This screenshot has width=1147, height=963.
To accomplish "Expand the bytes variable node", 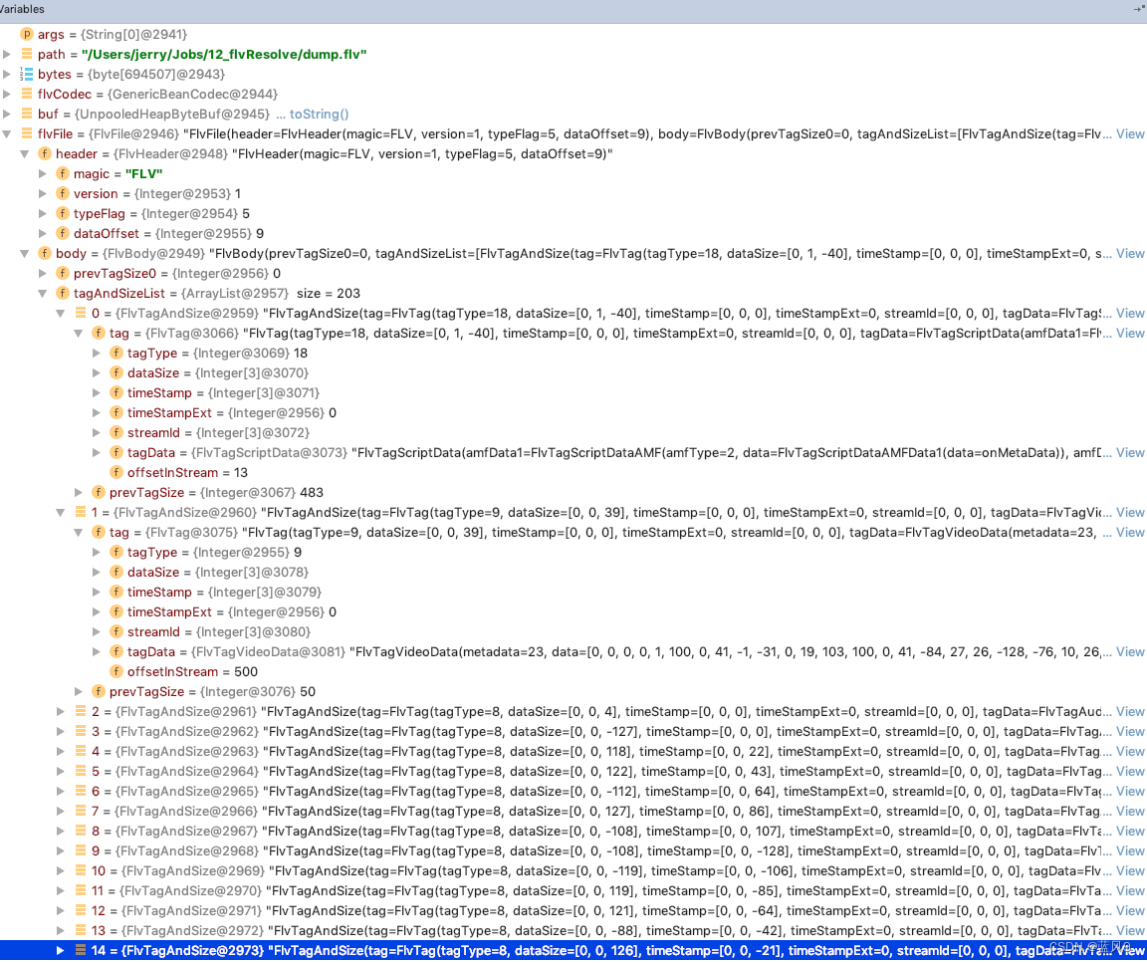I will (8, 74).
